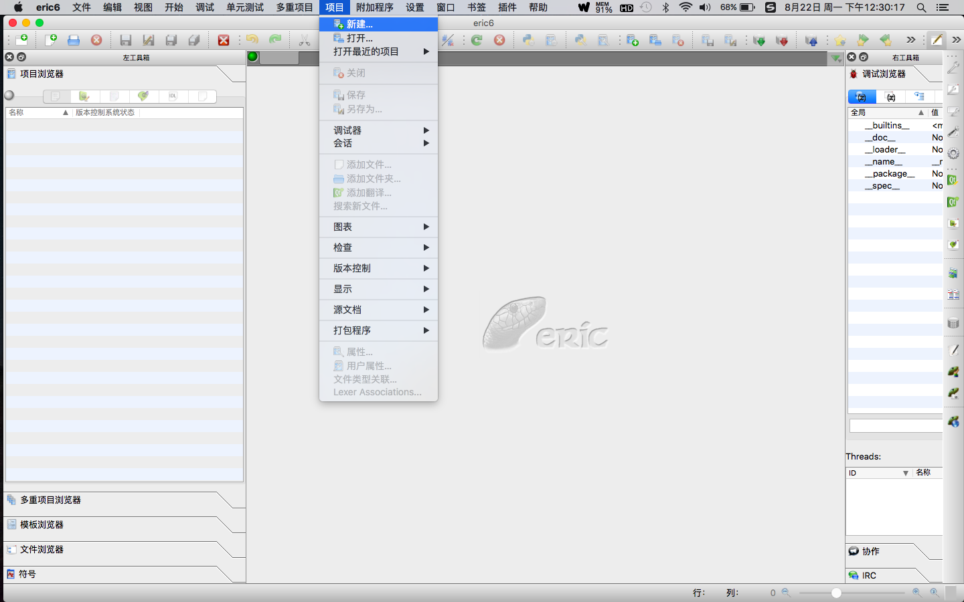
Task: Sort by 名称 column header in project browser
Action: 39,112
